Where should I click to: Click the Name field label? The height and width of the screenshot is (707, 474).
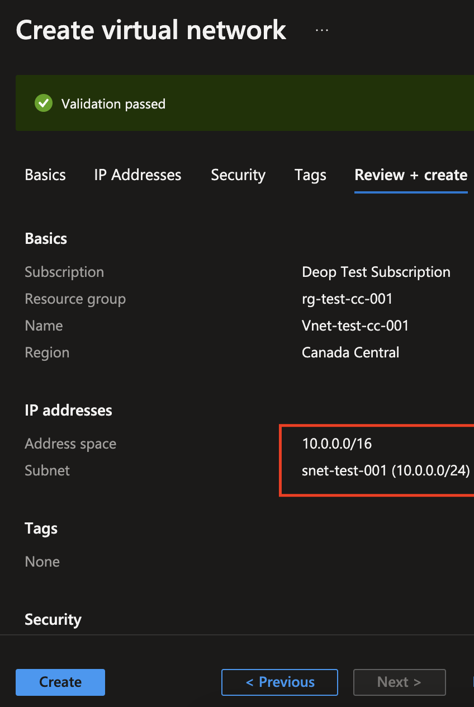[44, 326]
